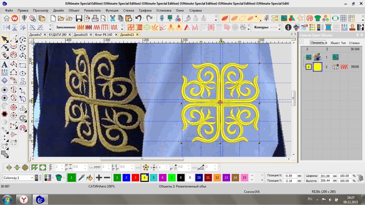Open an existing design folder icon
Image resolution: width=365 pixels, height=205 pixels.
tap(61, 18)
